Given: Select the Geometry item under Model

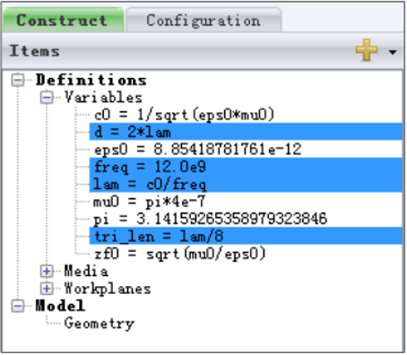Looking at the screenshot, I should click(100, 323).
